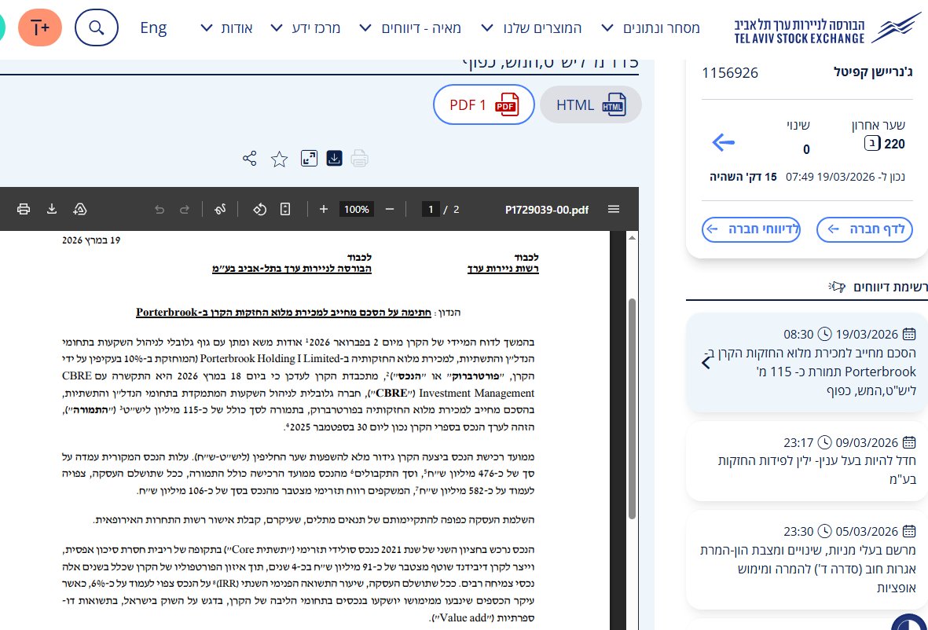Expand the מאיה - דיווחים menu
928x630 pixels.
tap(410, 27)
